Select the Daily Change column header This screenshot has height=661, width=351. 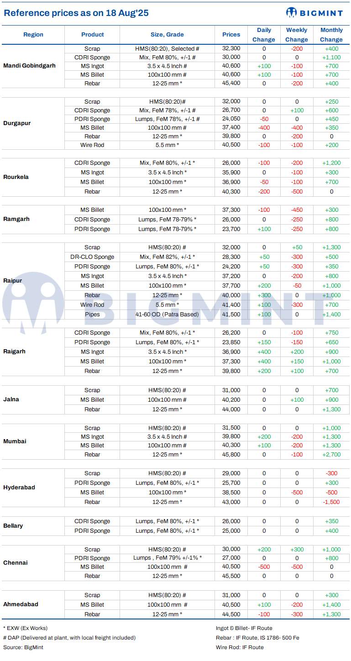pyautogui.click(x=264, y=35)
